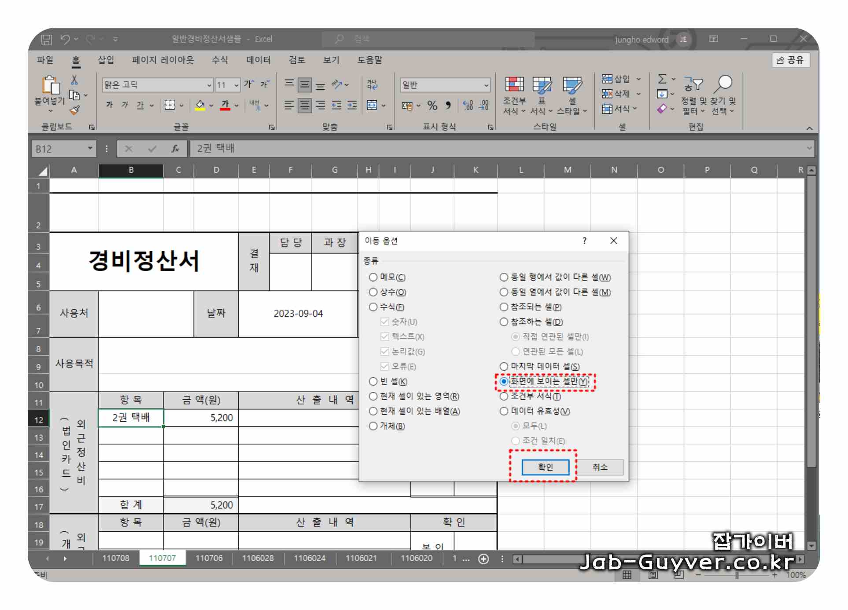Open the font name dropdown 맑은 고딕
Viewport: 848px width, 610px height.
pyautogui.click(x=209, y=85)
